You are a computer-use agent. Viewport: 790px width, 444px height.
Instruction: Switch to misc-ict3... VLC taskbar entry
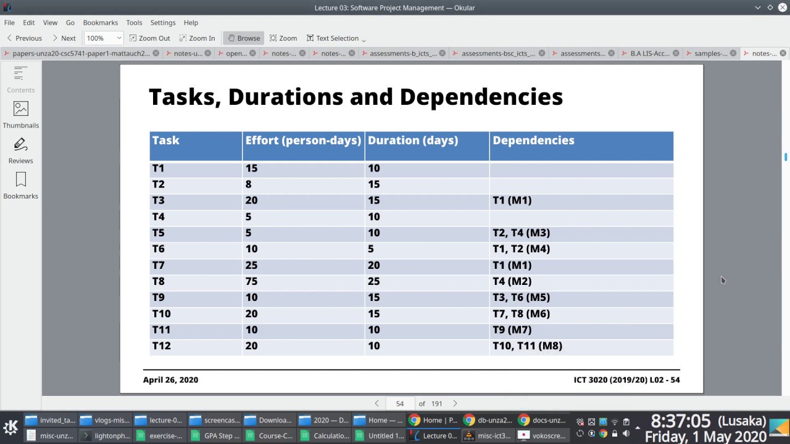tap(488, 435)
